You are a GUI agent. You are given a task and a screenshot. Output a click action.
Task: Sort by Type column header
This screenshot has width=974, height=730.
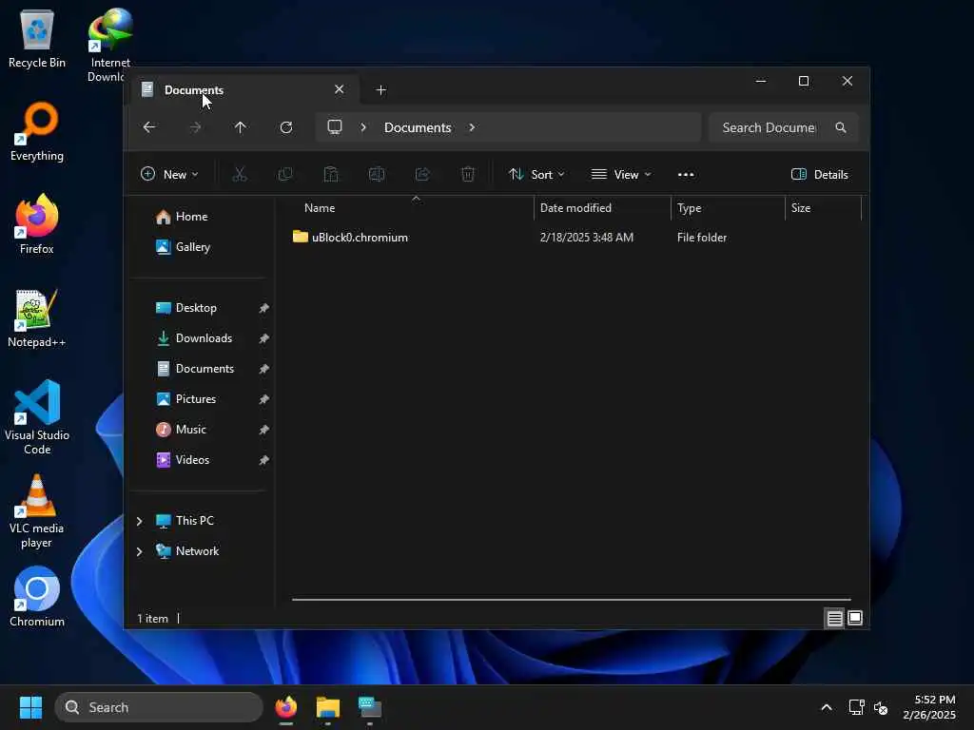[689, 208]
